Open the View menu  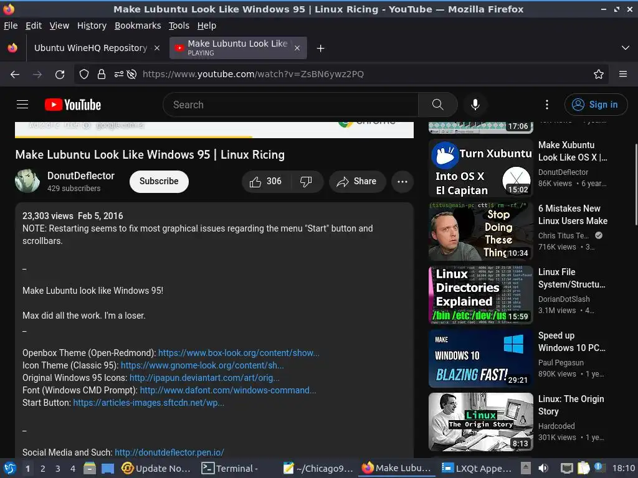(59, 26)
